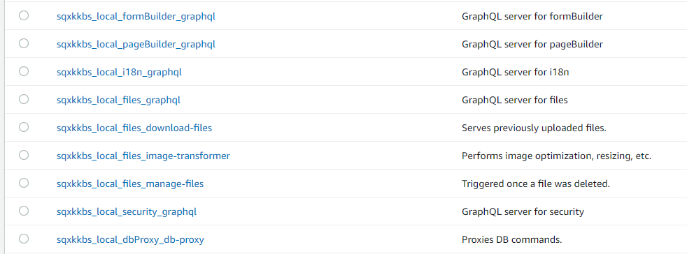Select radio button for i18n_graphql function

(24, 71)
